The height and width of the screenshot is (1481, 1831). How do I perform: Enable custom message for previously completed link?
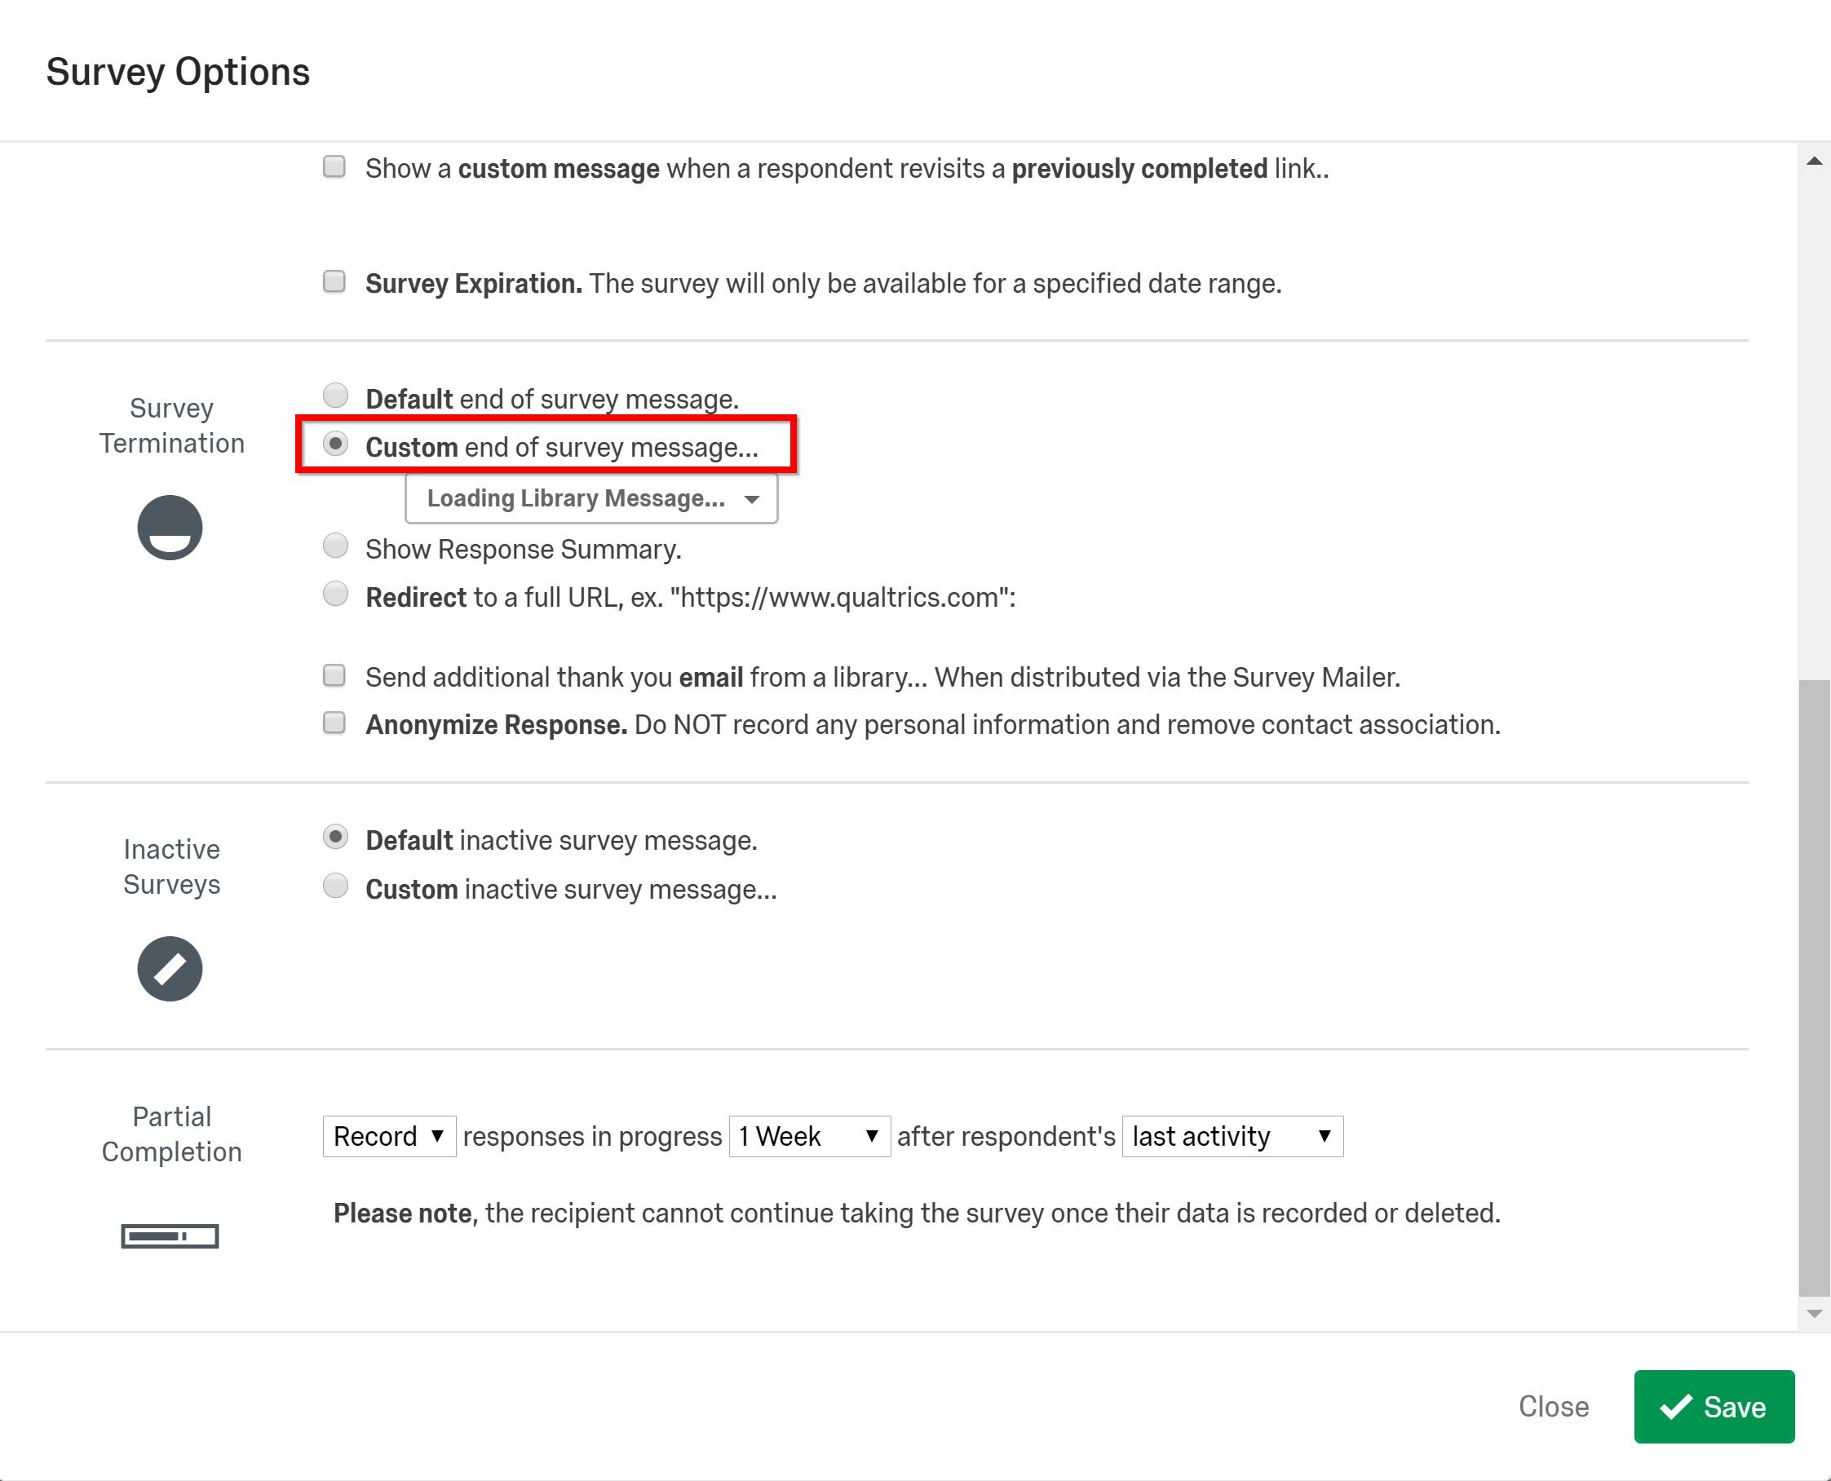tap(334, 166)
